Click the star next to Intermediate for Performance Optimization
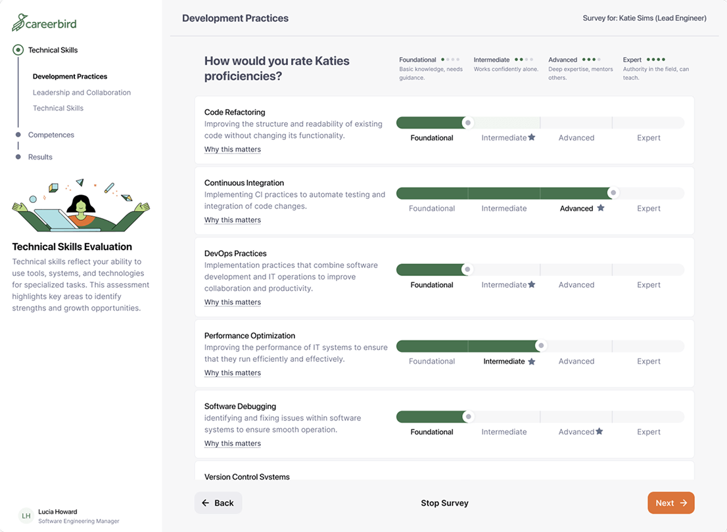 [531, 361]
